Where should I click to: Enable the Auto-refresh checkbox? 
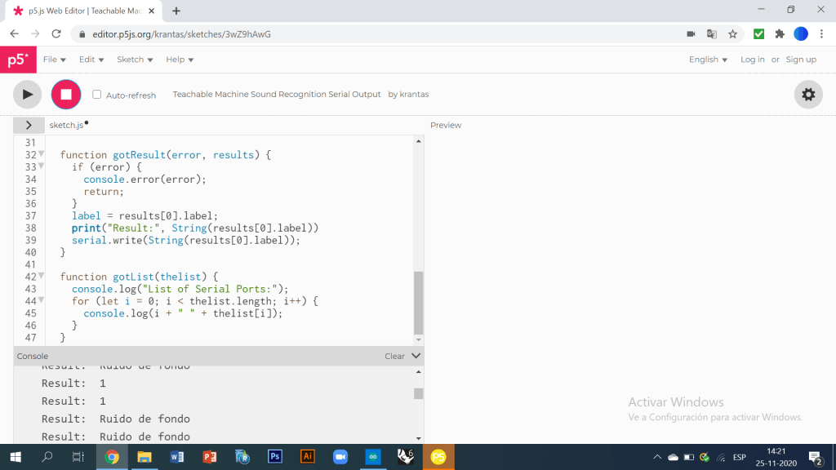point(97,95)
